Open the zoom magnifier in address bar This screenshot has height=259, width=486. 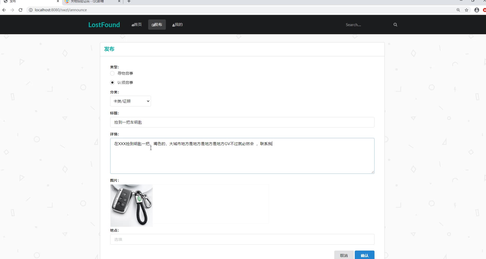[x=458, y=10]
